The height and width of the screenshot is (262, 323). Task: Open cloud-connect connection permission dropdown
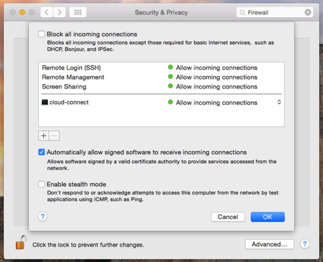tap(279, 102)
